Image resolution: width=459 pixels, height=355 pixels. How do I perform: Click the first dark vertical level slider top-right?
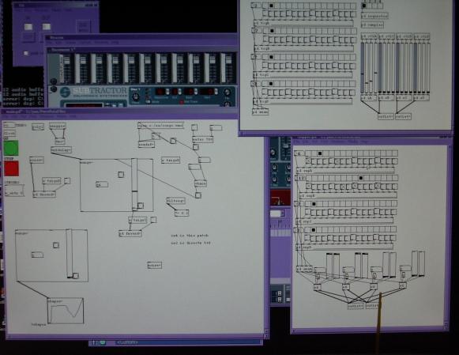(x=363, y=67)
